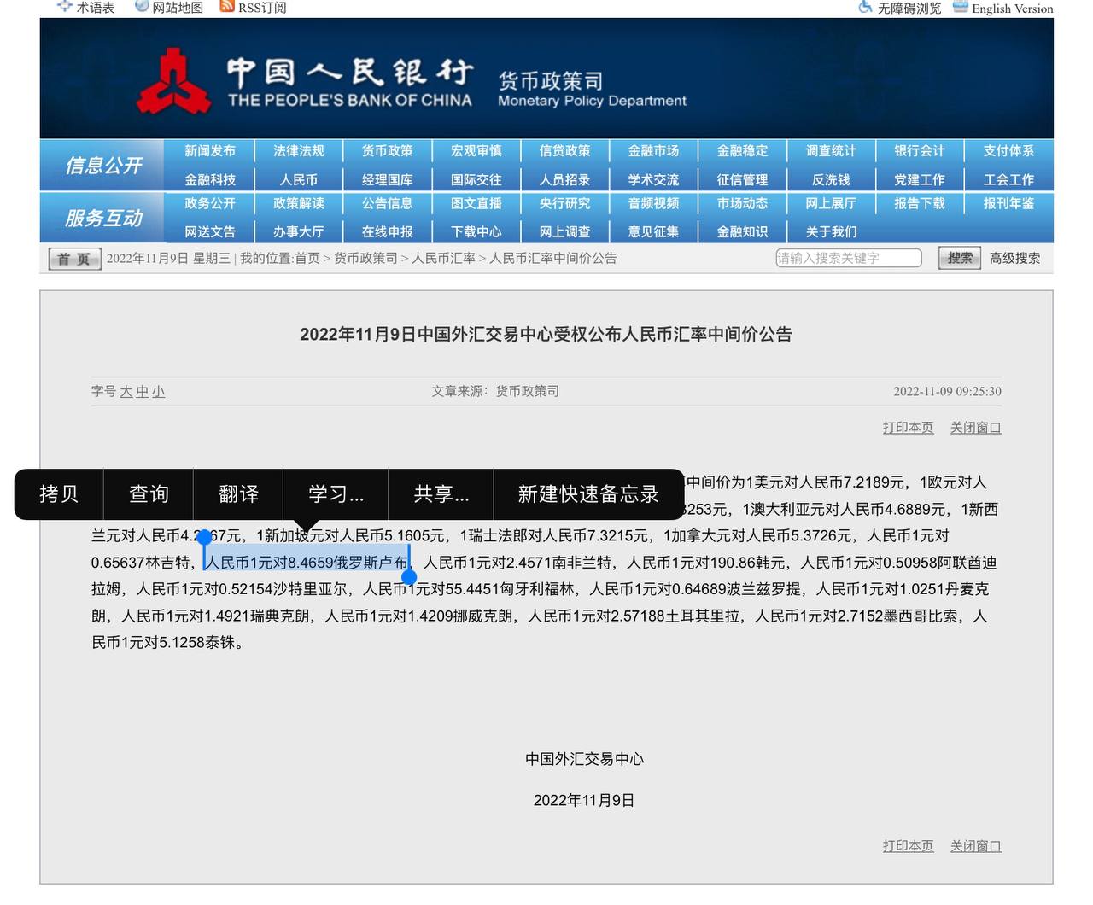The image size is (1093, 905).
Task: Open 高级搜索 advanced search
Action: pyautogui.click(x=1014, y=258)
